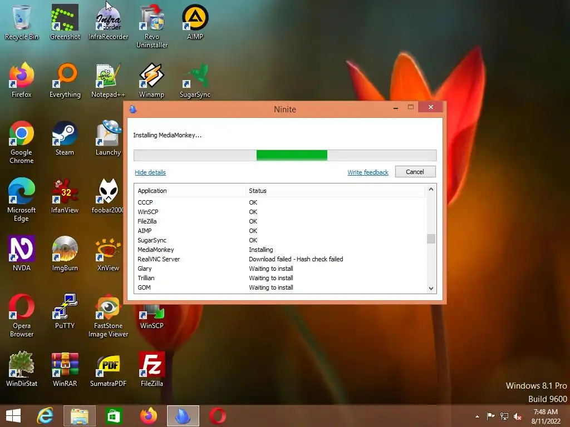Select the Opera Browser desktop icon
This screenshot has width=570, height=427.
(22, 315)
